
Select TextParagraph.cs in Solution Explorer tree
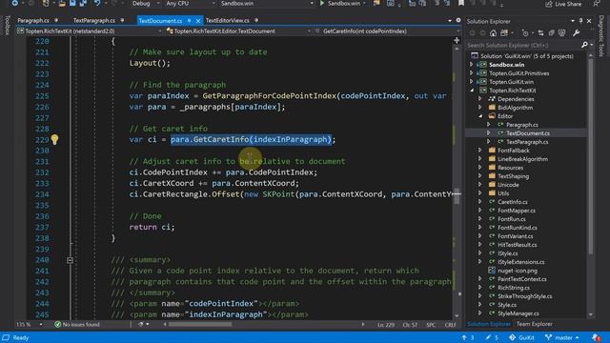[527, 142]
